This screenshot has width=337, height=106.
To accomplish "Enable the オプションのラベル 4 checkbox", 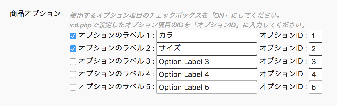I will pos(73,74).
